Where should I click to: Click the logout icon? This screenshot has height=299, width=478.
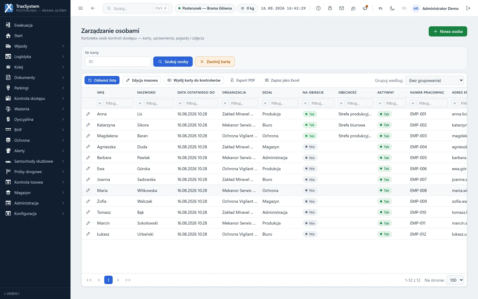point(468,8)
